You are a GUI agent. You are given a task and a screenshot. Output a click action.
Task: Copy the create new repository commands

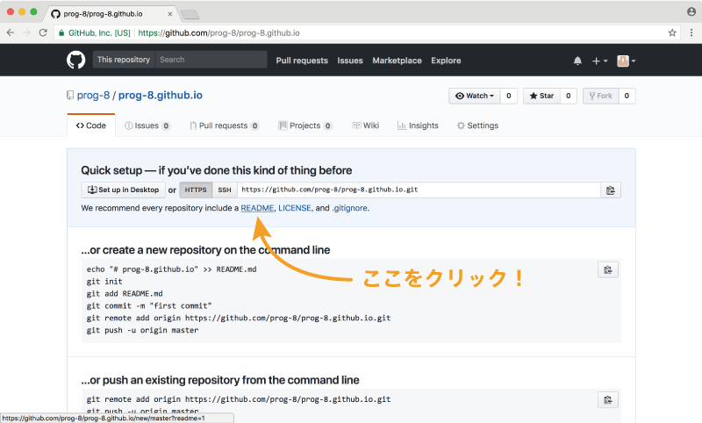pos(608,269)
